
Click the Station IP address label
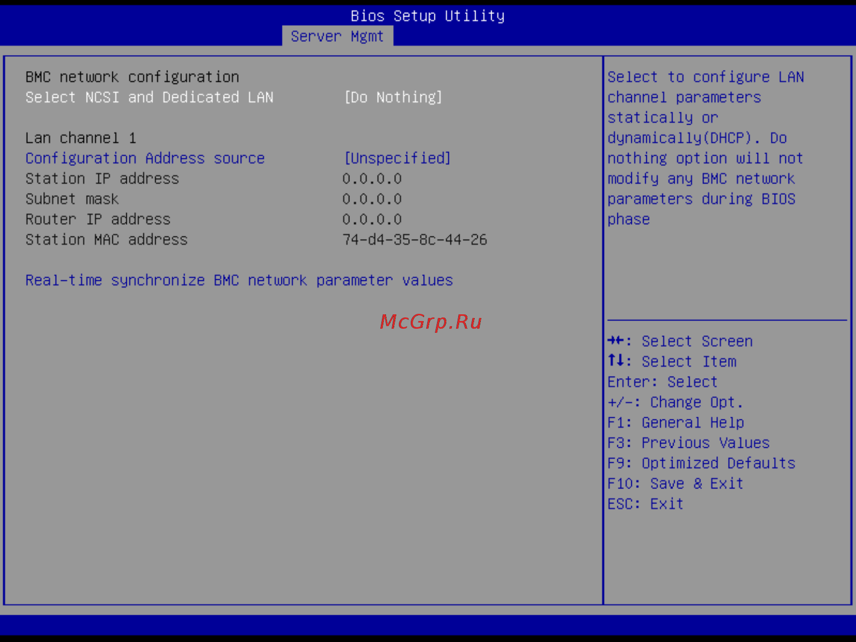click(x=102, y=179)
